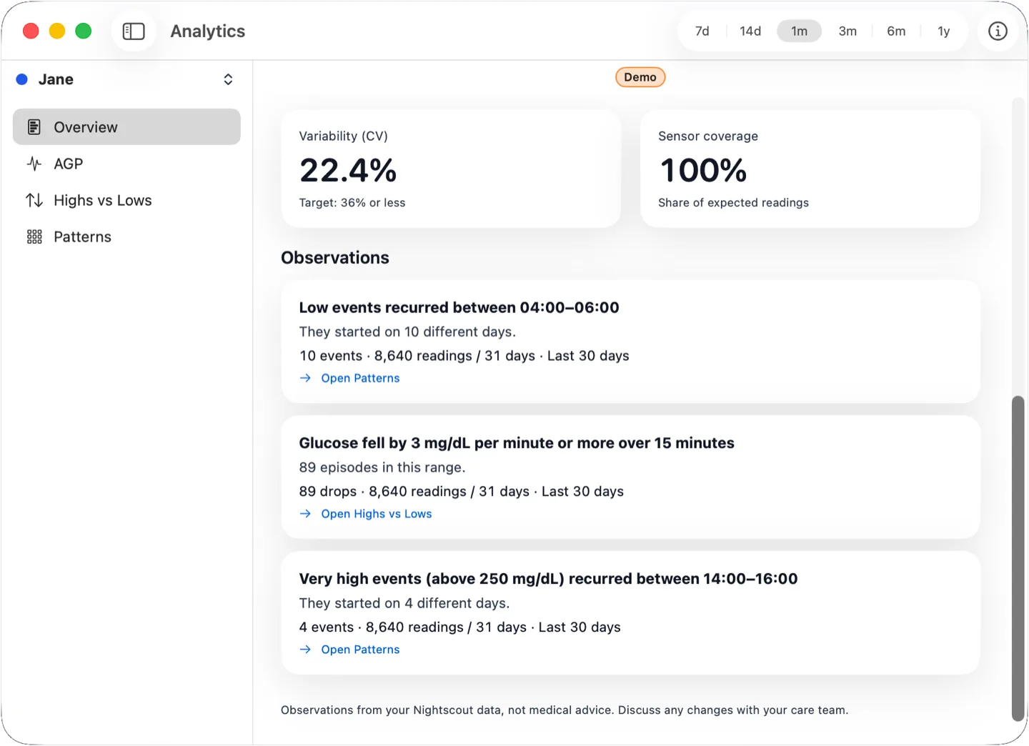Click arrow beside Open Patterns under Very high events
The height and width of the screenshot is (746, 1029).
pos(305,650)
